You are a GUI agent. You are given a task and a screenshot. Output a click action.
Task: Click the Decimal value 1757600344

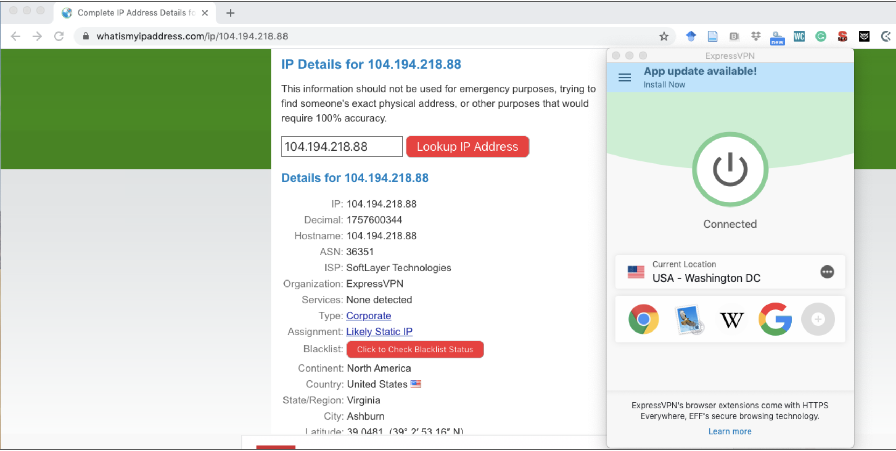tap(374, 220)
